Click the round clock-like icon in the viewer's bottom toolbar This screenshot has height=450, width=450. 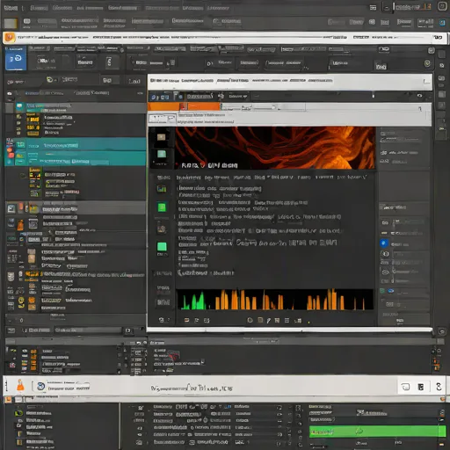tap(250, 320)
